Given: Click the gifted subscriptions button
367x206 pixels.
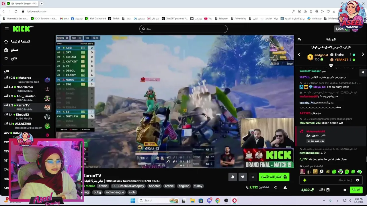Looking at the screenshot, I should coord(274,177).
